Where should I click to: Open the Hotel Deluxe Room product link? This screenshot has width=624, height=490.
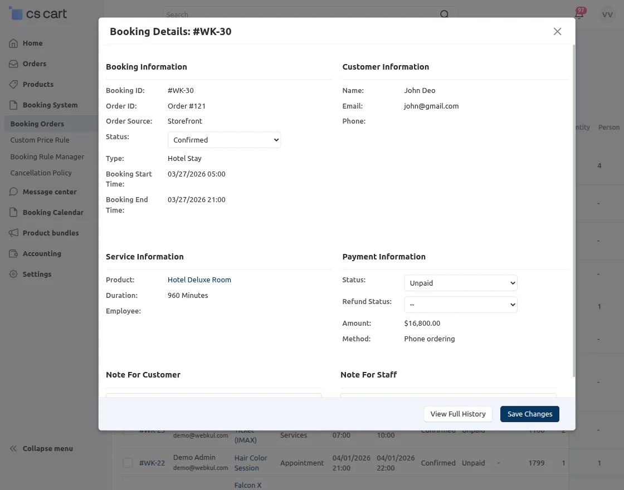[199, 280]
